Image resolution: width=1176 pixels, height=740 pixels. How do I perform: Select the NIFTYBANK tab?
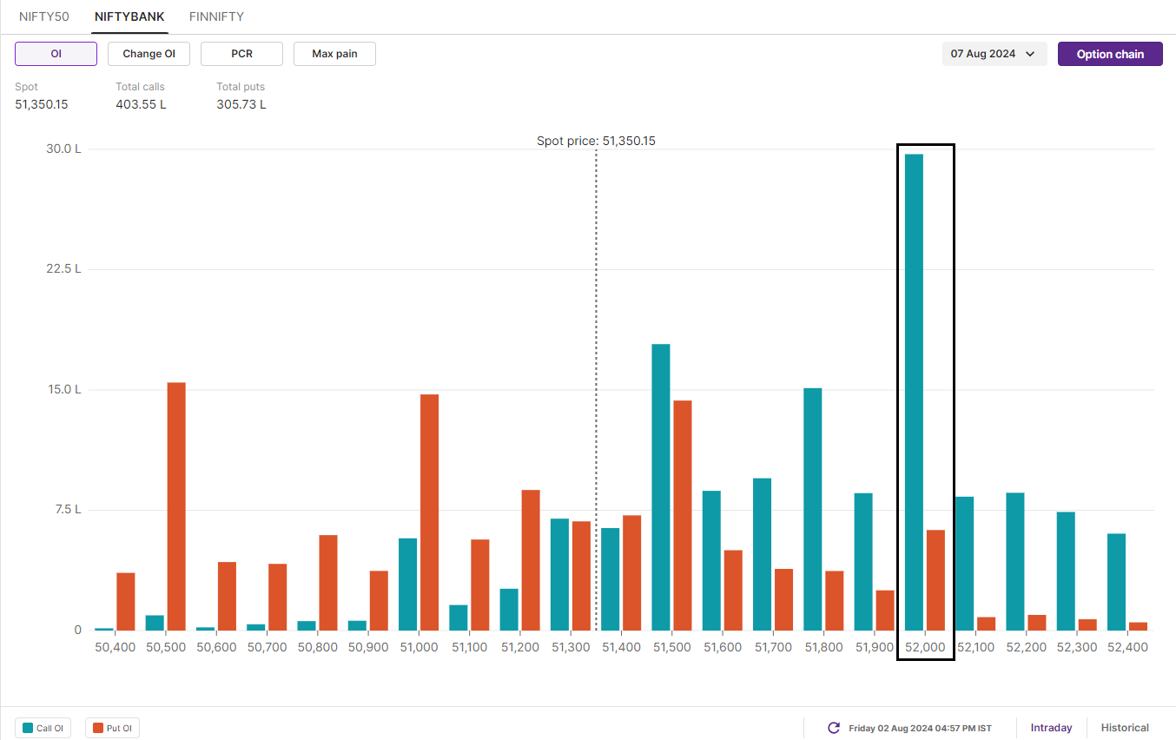[x=129, y=17]
